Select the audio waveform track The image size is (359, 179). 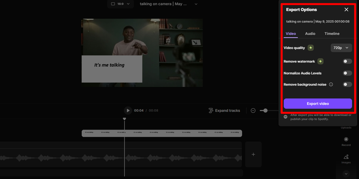coord(121,158)
